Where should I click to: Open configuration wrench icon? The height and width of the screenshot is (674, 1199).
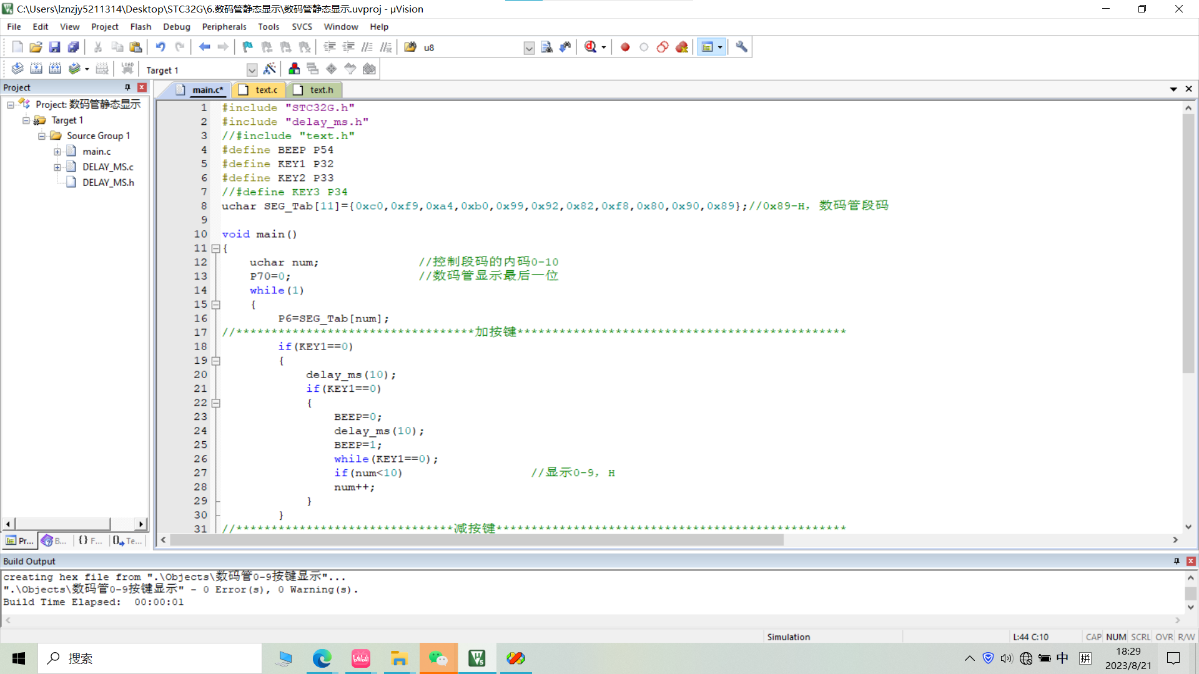(x=741, y=47)
